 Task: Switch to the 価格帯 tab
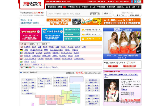click(45, 44)
